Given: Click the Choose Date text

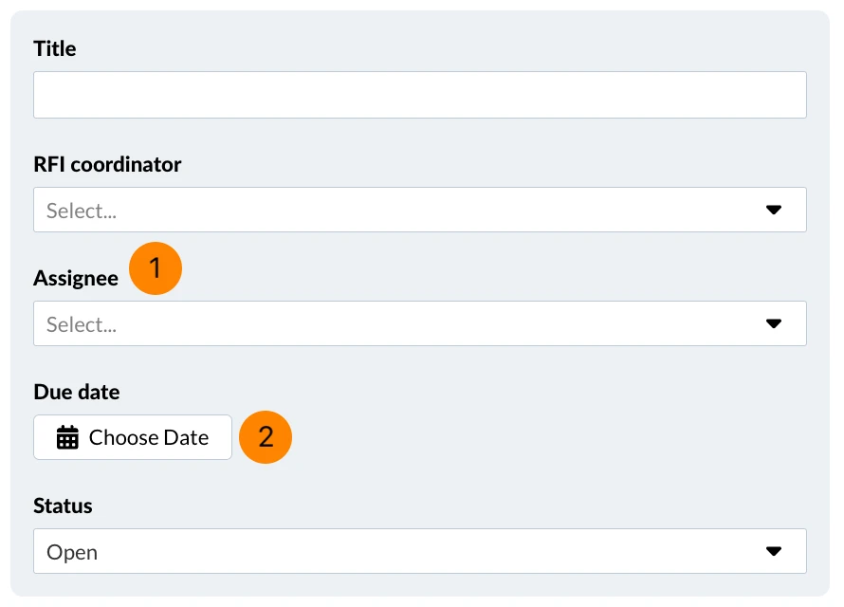Looking at the screenshot, I should [149, 437].
